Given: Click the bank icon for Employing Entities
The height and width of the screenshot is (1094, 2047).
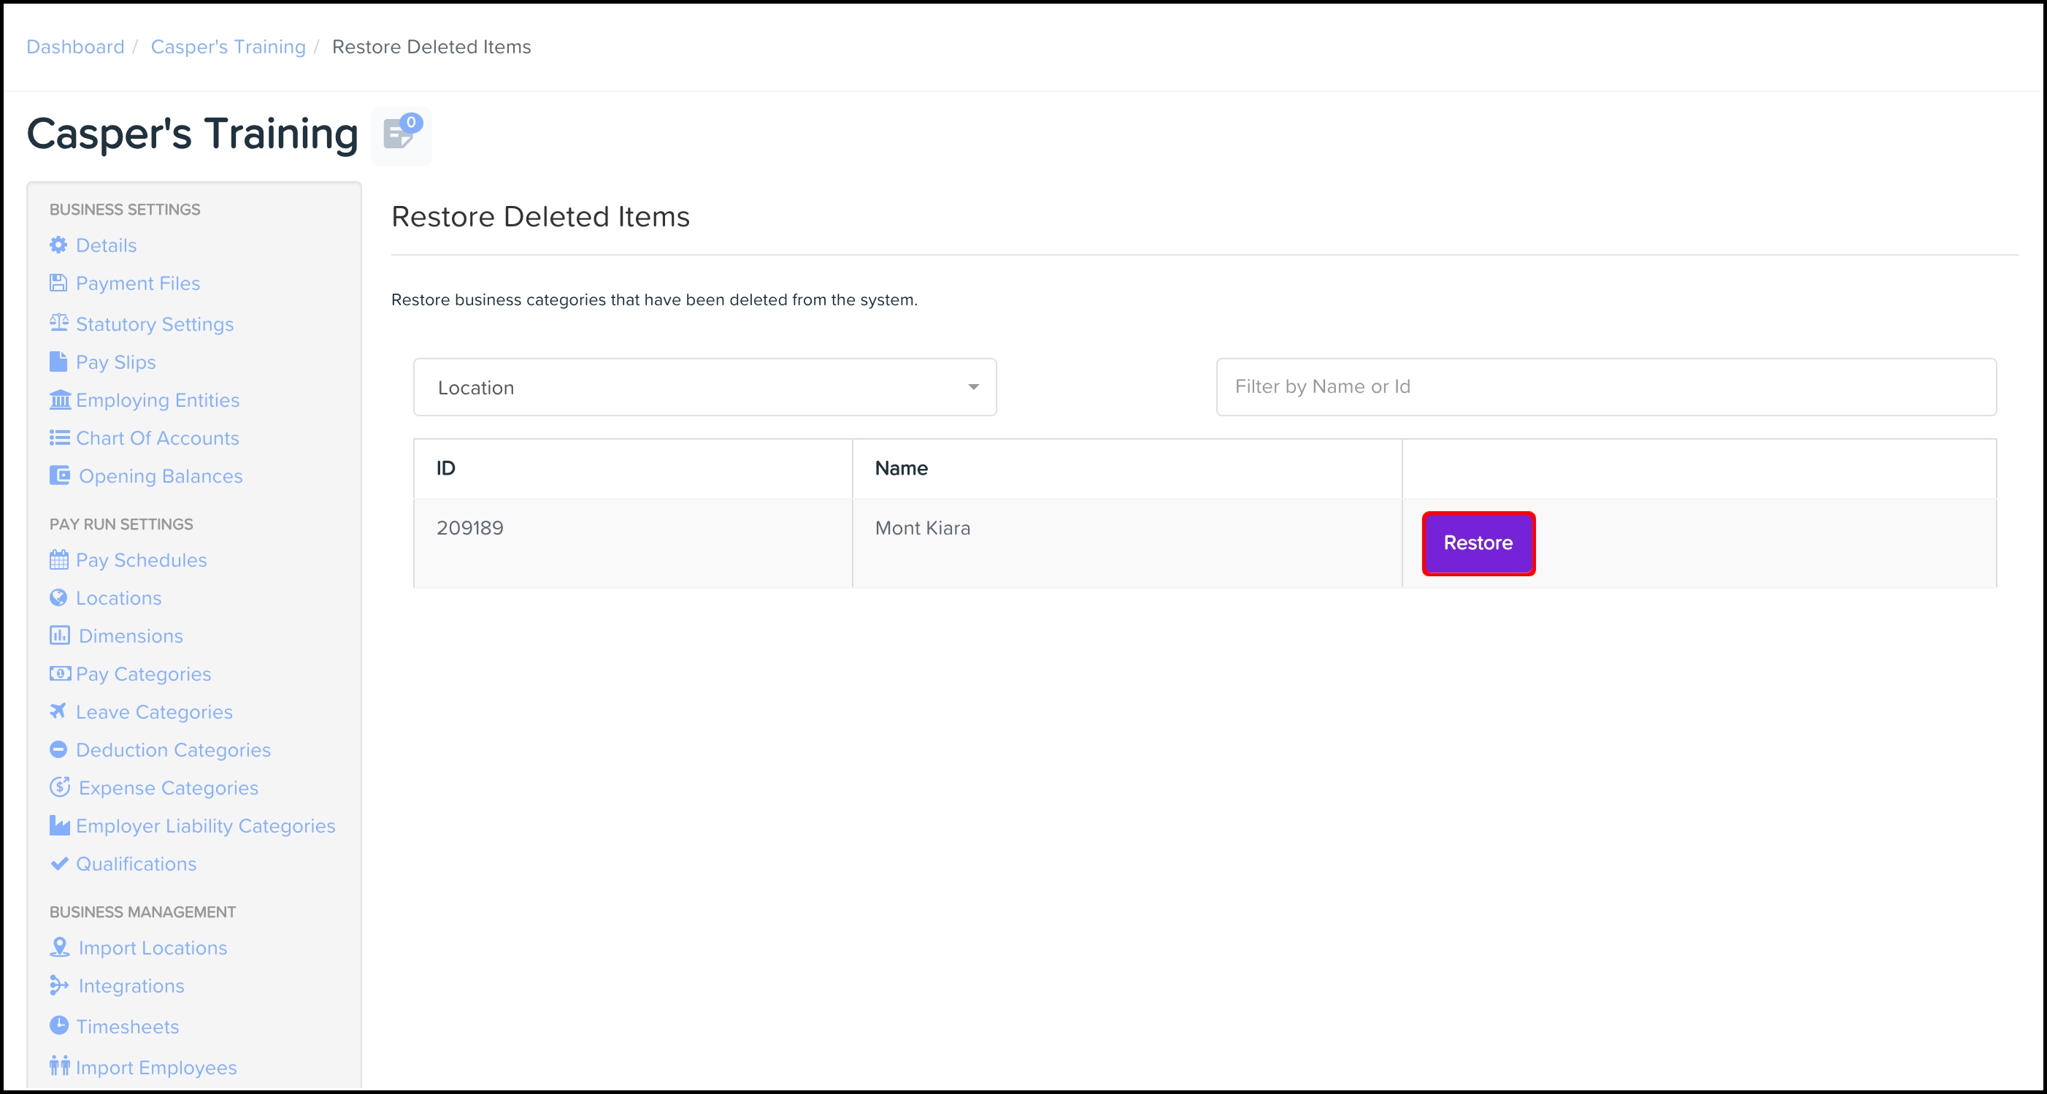Looking at the screenshot, I should (x=60, y=400).
